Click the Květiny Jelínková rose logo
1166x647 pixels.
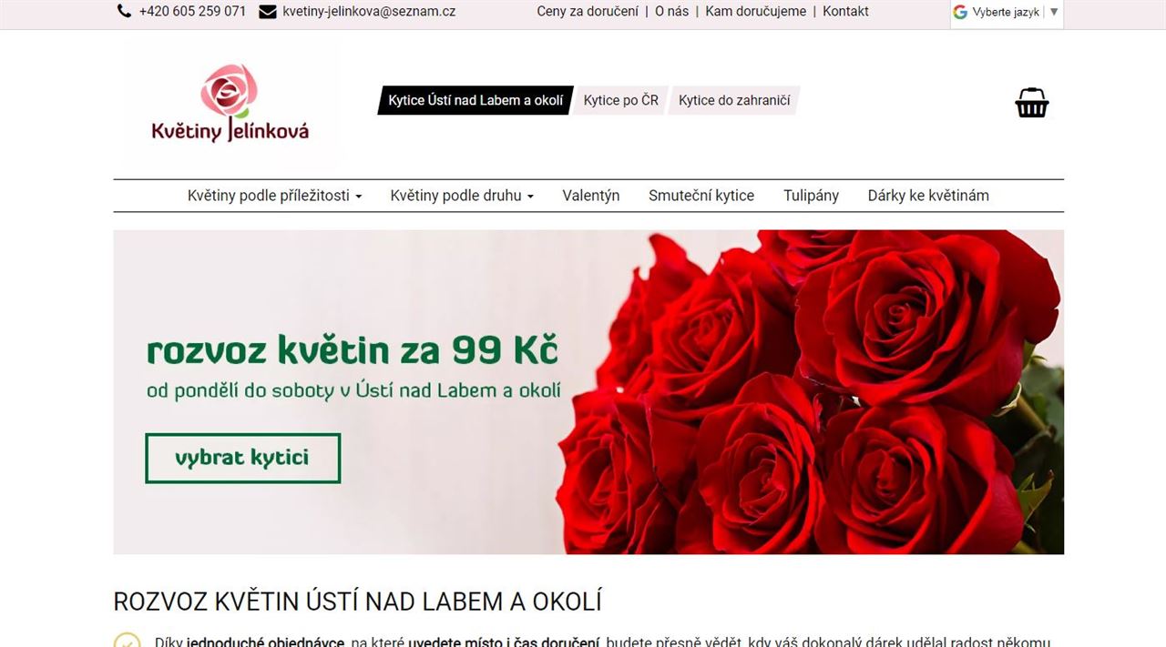230,102
